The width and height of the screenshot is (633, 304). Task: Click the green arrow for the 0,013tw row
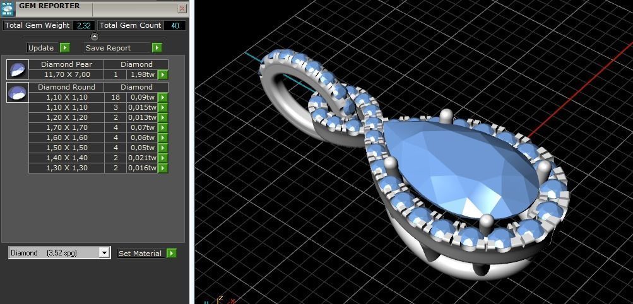(x=163, y=117)
